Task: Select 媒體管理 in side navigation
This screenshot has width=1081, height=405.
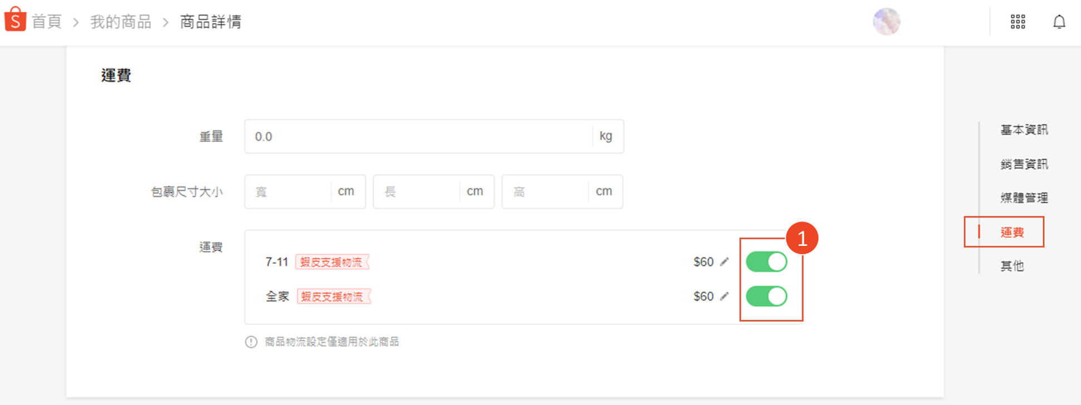Action: pyautogui.click(x=1024, y=197)
